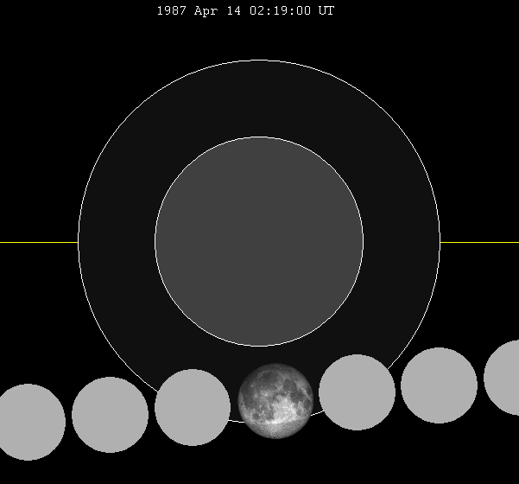Click the yellow ecliptic line on right side
The image size is (519, 484).
(x=479, y=242)
